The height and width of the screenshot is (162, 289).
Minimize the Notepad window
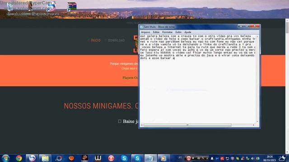[x=241, y=26]
